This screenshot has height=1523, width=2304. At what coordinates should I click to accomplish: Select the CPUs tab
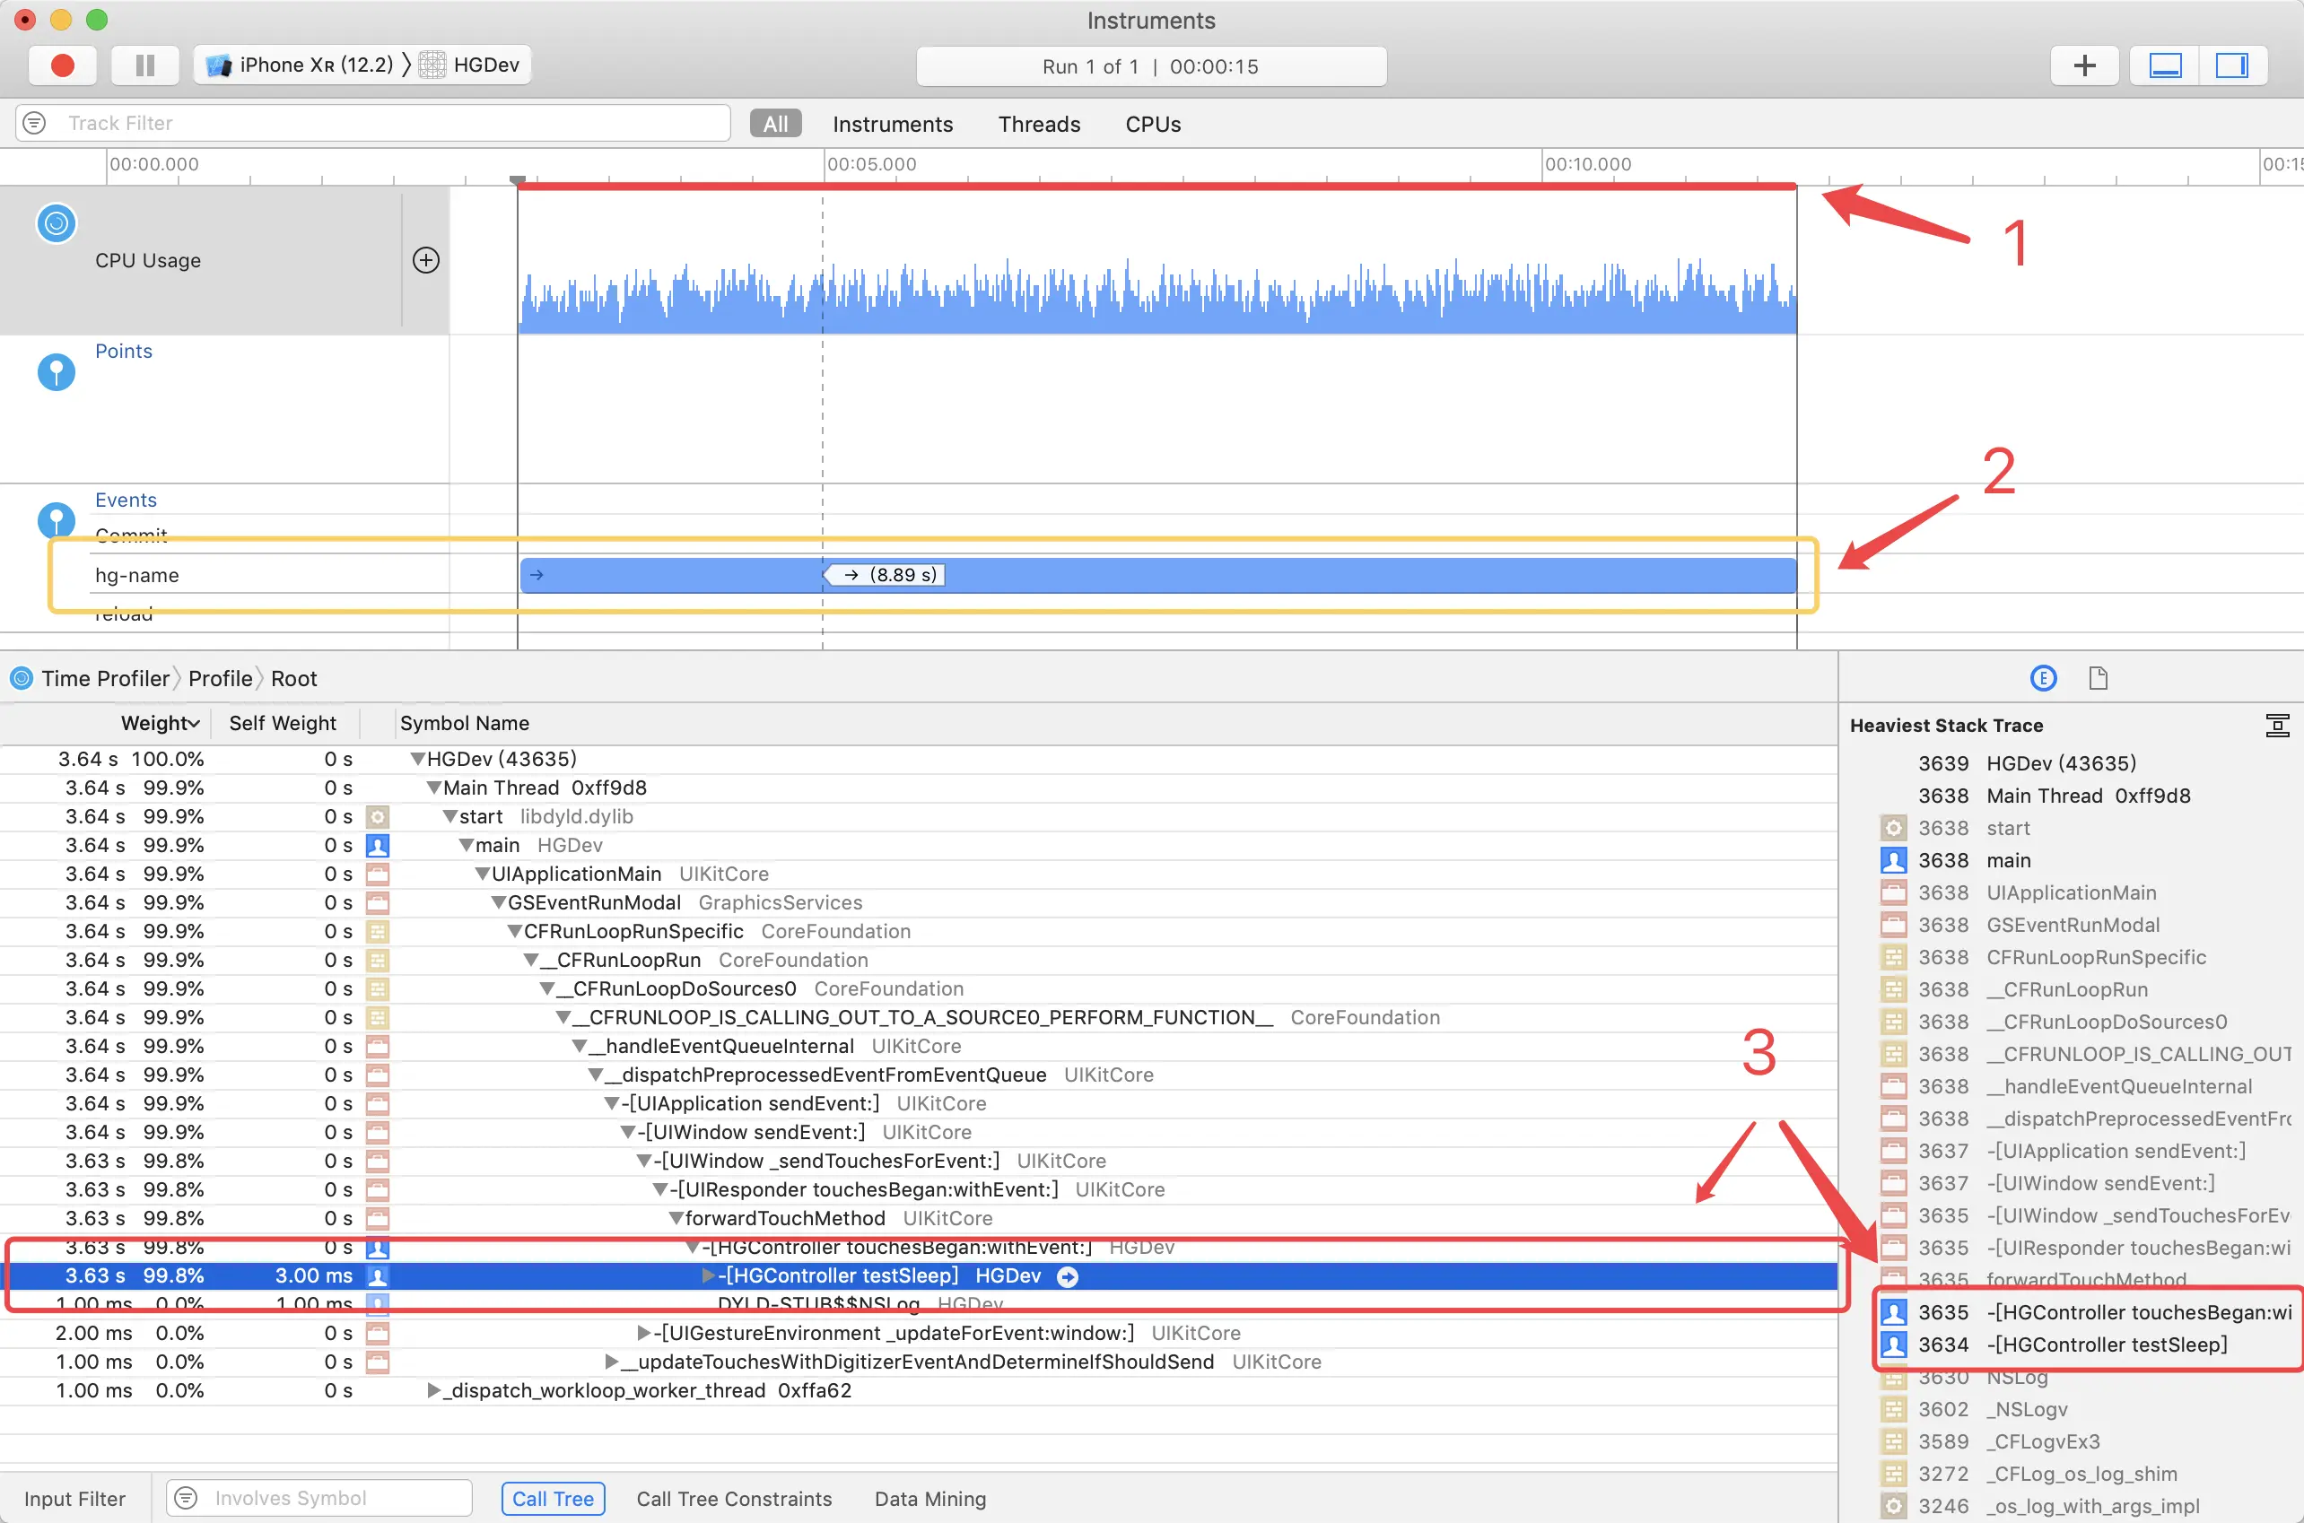pos(1152,125)
